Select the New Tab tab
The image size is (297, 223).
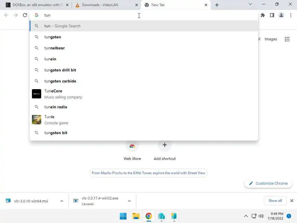click(x=176, y=5)
